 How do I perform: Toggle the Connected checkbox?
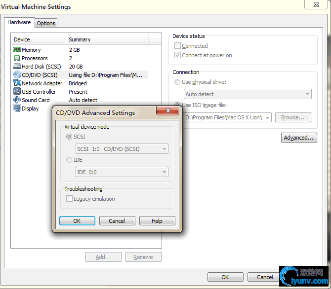(x=177, y=46)
